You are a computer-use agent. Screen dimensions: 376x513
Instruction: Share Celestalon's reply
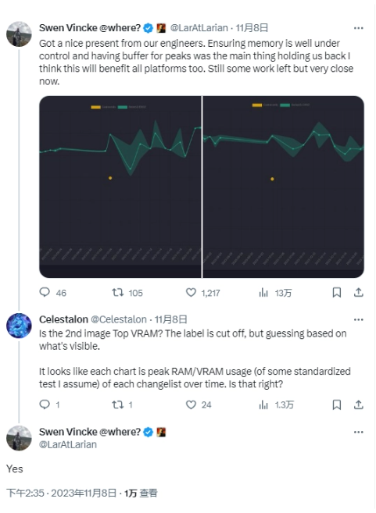359,404
